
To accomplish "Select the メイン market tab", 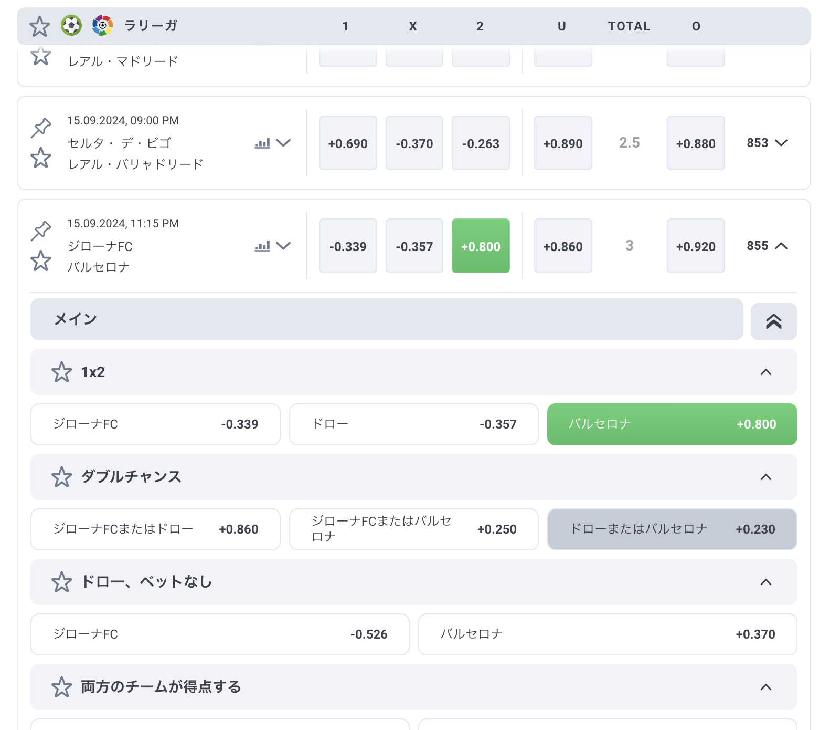I will [386, 319].
